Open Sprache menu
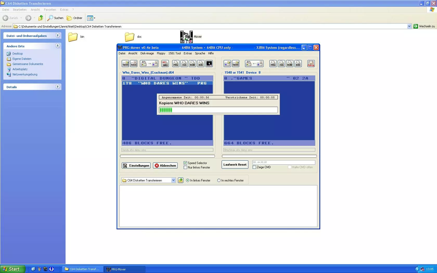The width and height of the screenshot is (437, 273). click(200, 53)
